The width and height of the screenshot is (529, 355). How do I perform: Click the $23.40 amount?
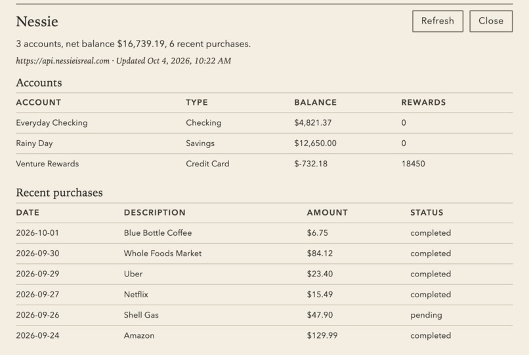320,274
